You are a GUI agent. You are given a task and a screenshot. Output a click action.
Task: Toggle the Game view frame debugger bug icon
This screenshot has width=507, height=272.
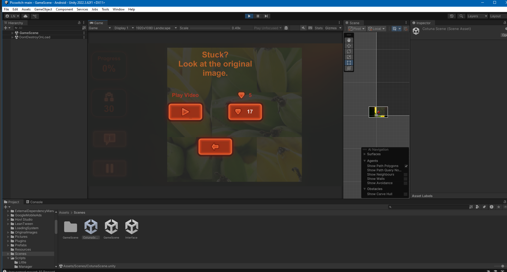[x=286, y=28]
